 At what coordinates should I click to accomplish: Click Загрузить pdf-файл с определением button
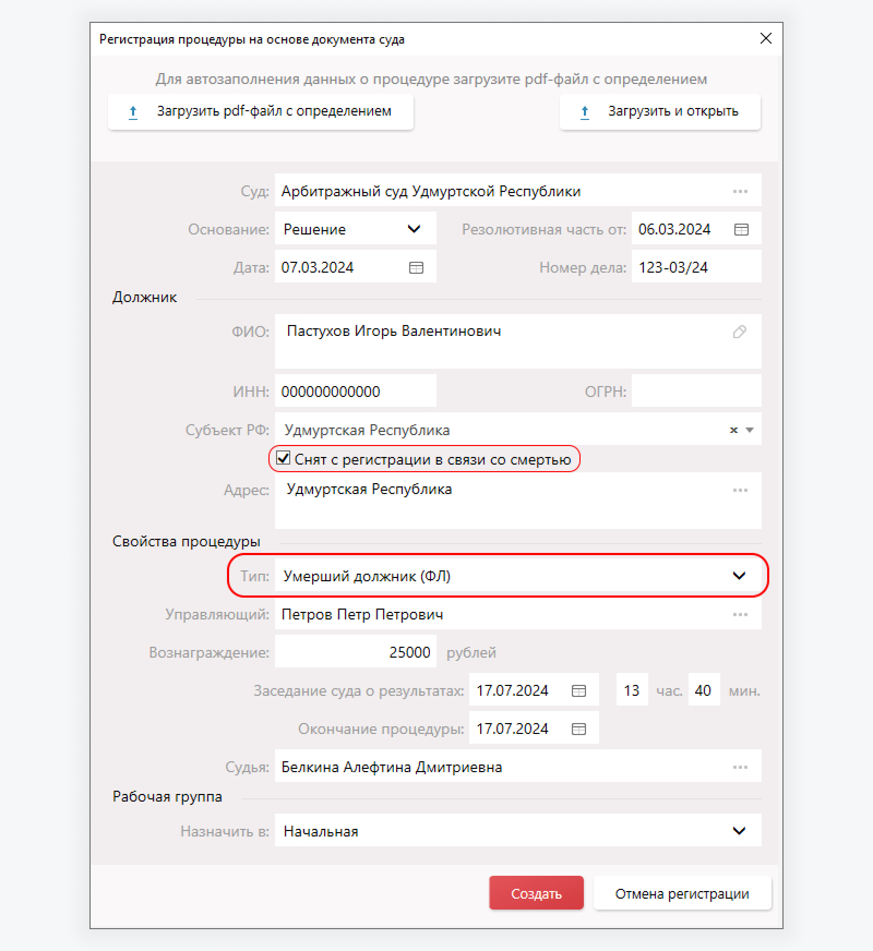tap(261, 112)
